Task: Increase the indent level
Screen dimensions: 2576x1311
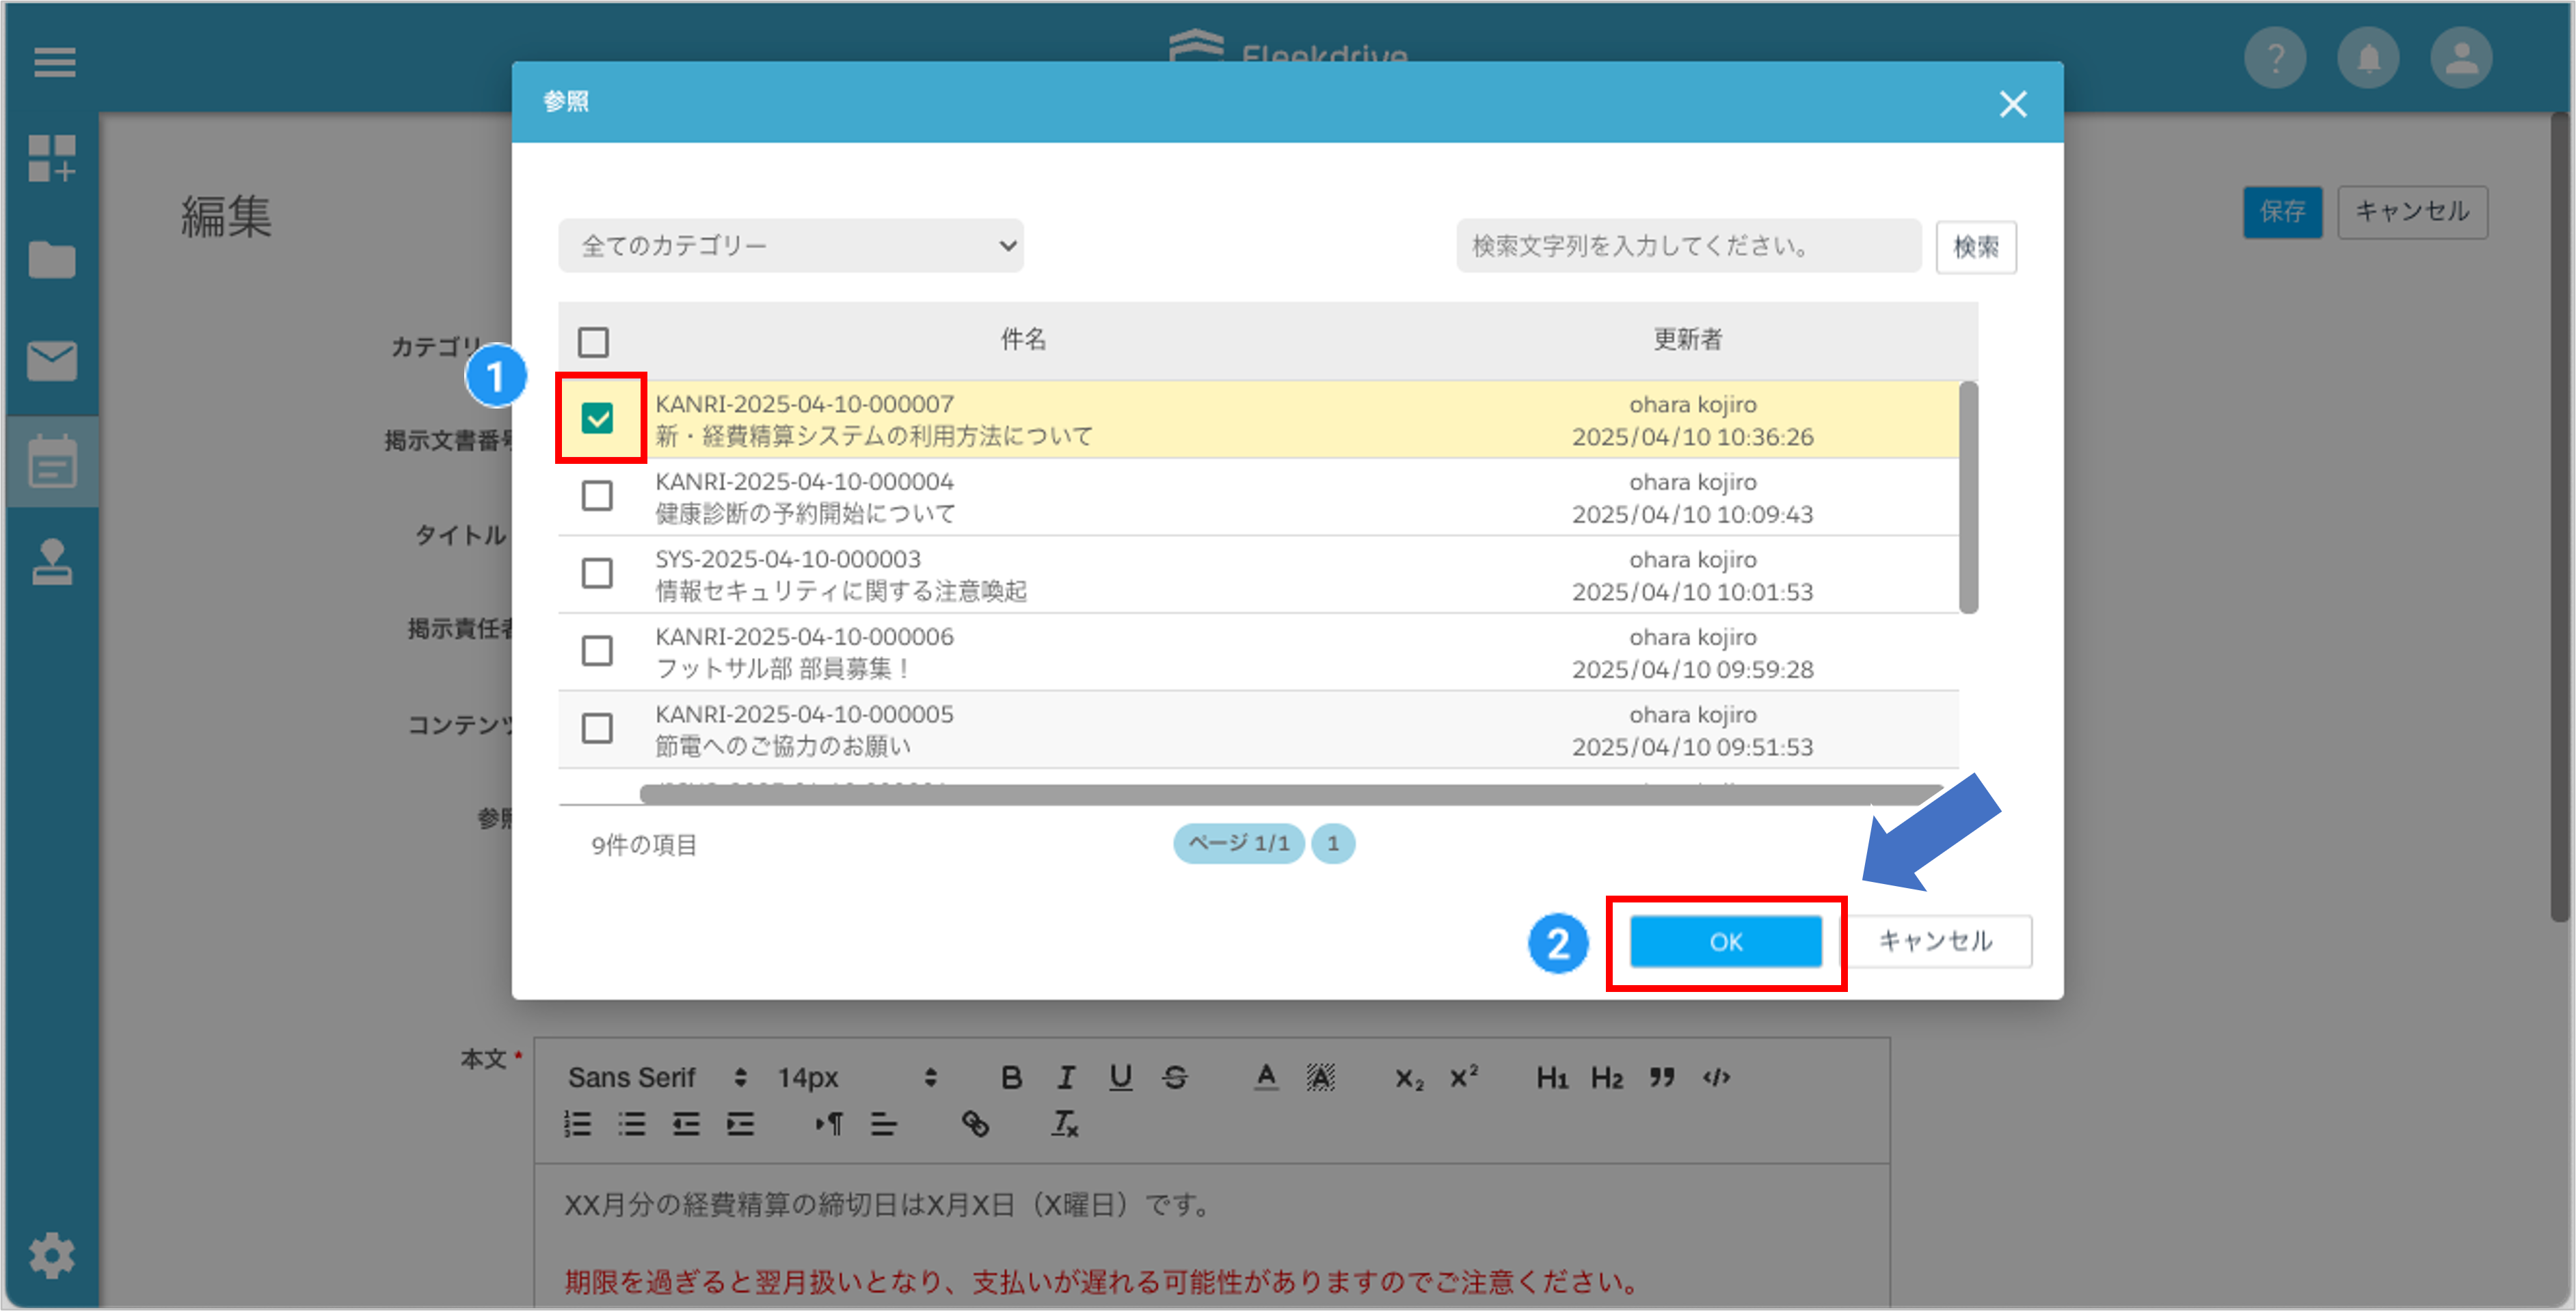Action: tap(740, 1124)
